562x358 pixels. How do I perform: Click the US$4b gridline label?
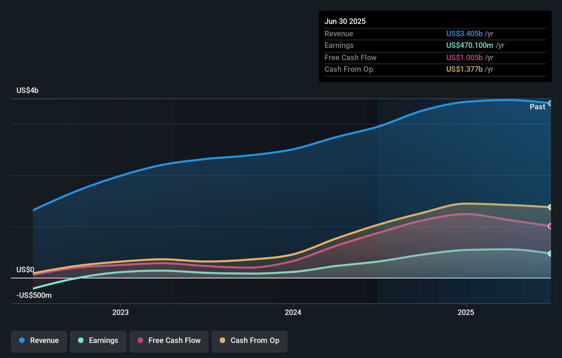pyautogui.click(x=28, y=90)
